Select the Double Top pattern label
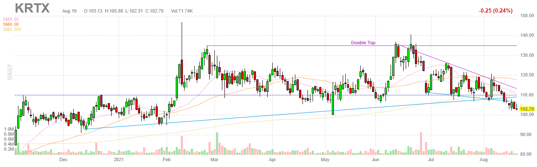The height and width of the screenshot is (167, 537). point(363,43)
